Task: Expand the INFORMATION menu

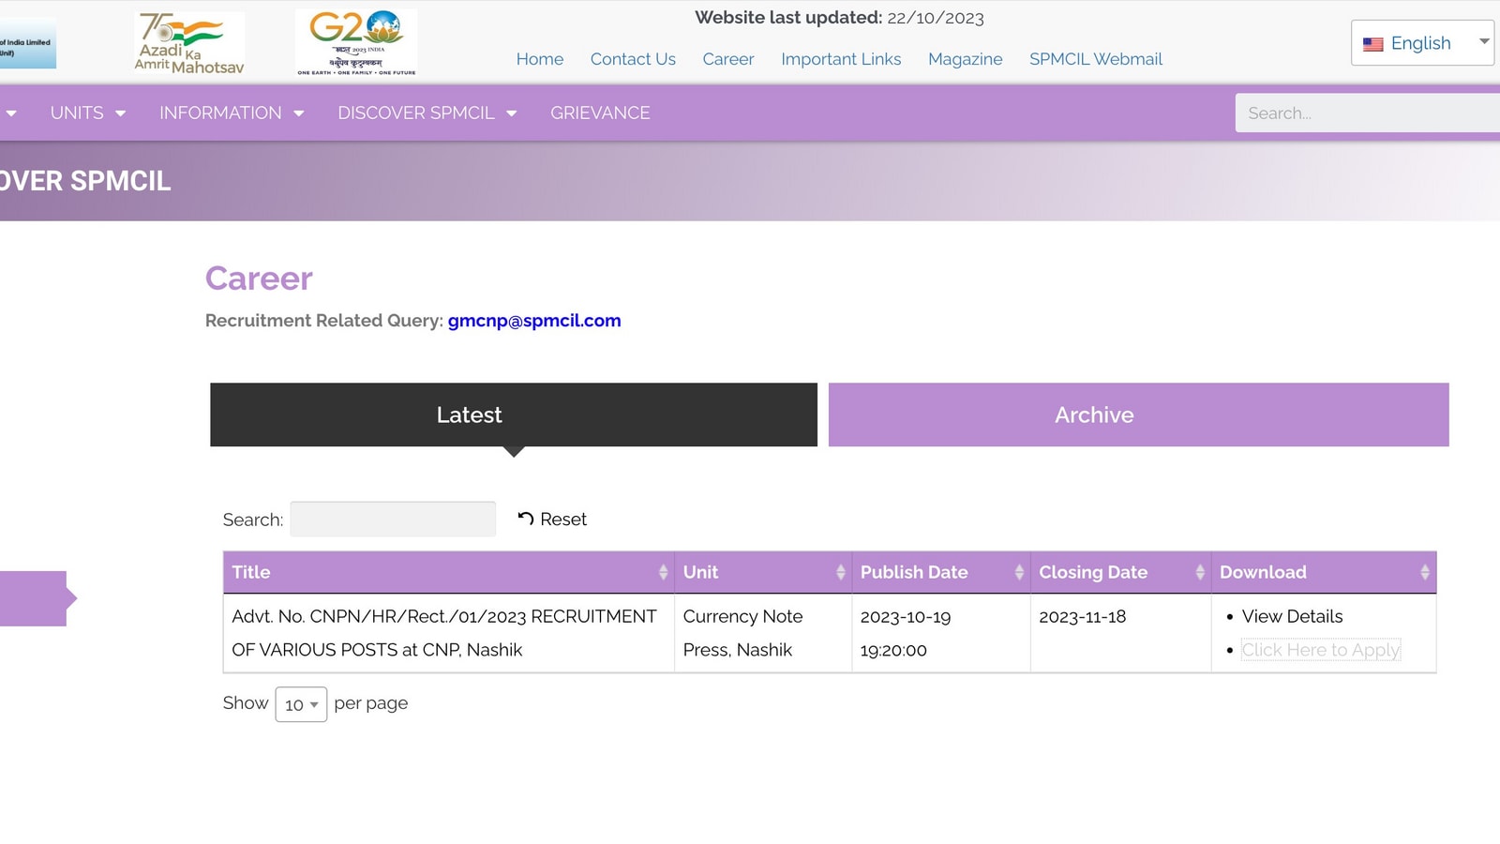Action: (232, 113)
